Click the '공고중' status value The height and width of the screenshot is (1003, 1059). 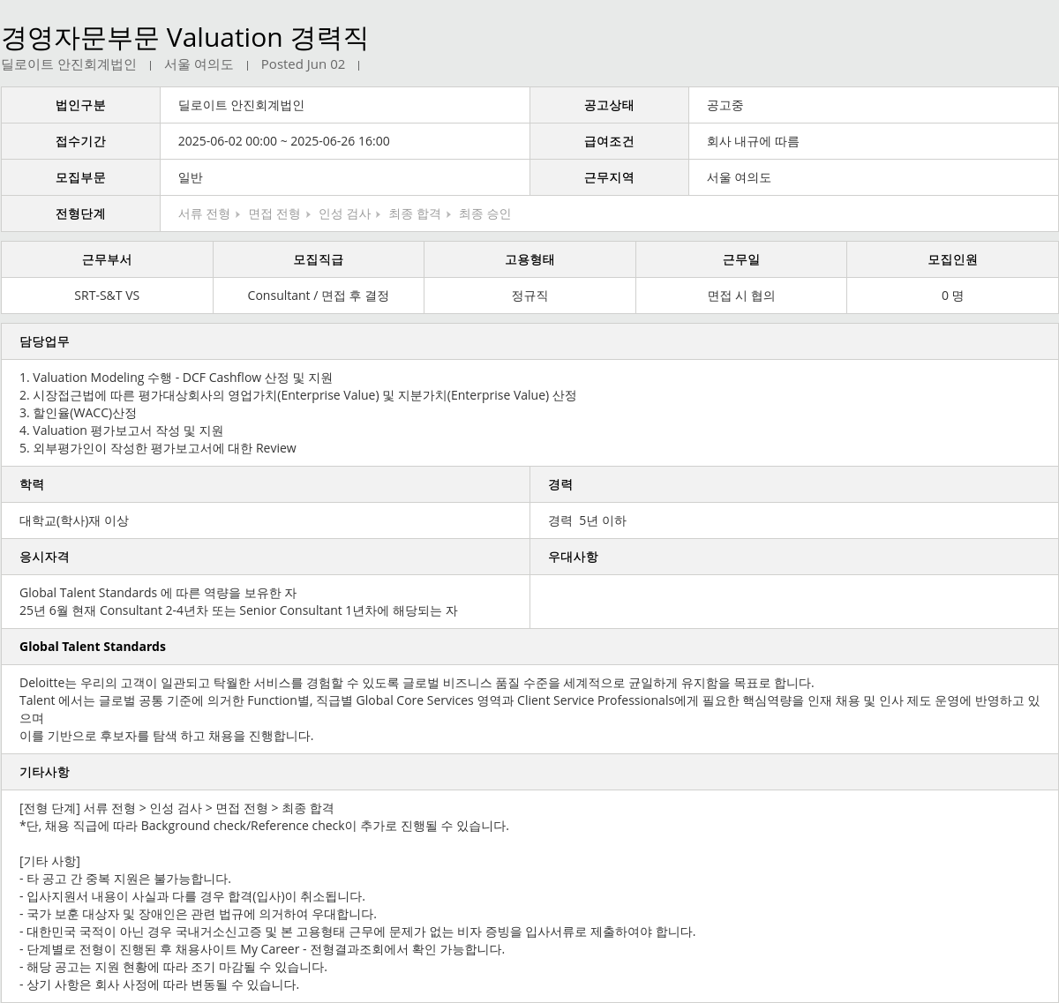725,105
